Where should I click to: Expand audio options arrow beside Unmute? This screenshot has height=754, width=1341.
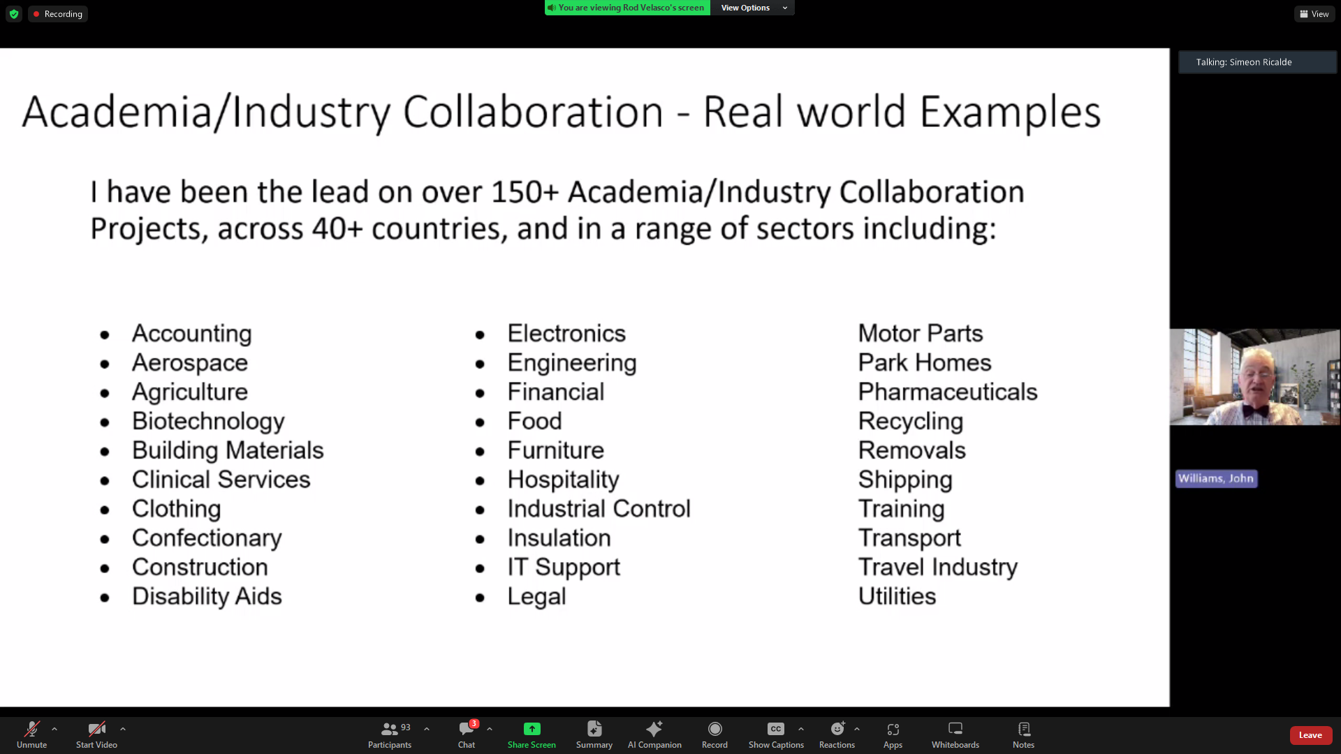pyautogui.click(x=54, y=729)
